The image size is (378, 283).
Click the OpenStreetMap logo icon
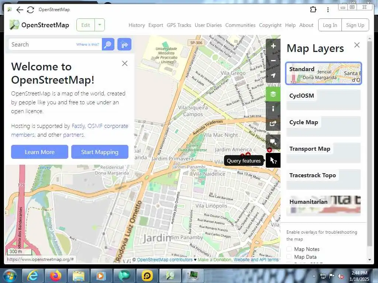(14, 25)
